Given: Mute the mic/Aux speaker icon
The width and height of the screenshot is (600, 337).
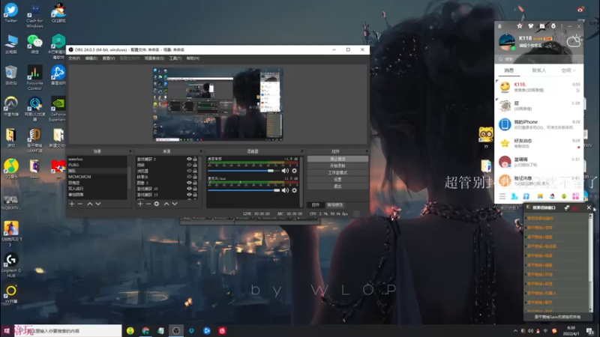Looking at the screenshot, I should tap(285, 190).
